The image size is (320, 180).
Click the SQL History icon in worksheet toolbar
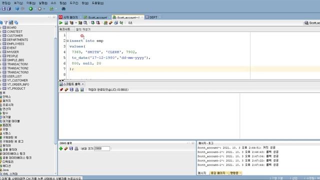pos(116,23)
